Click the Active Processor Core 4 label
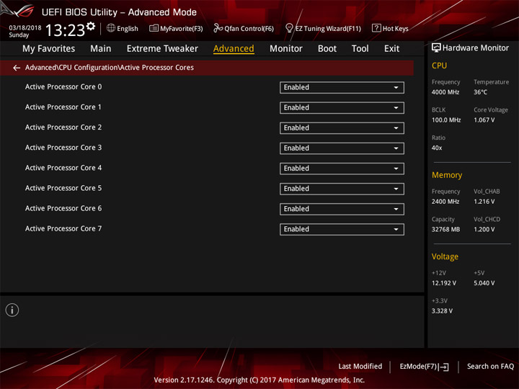 [x=63, y=168]
